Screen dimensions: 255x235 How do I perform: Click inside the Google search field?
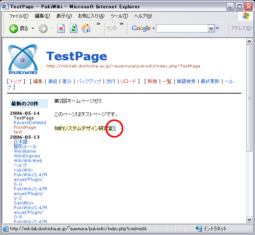coord(182,29)
